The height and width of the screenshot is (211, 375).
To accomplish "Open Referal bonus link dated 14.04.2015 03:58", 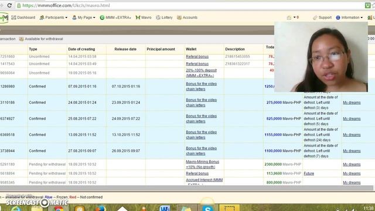I will (x=197, y=56).
